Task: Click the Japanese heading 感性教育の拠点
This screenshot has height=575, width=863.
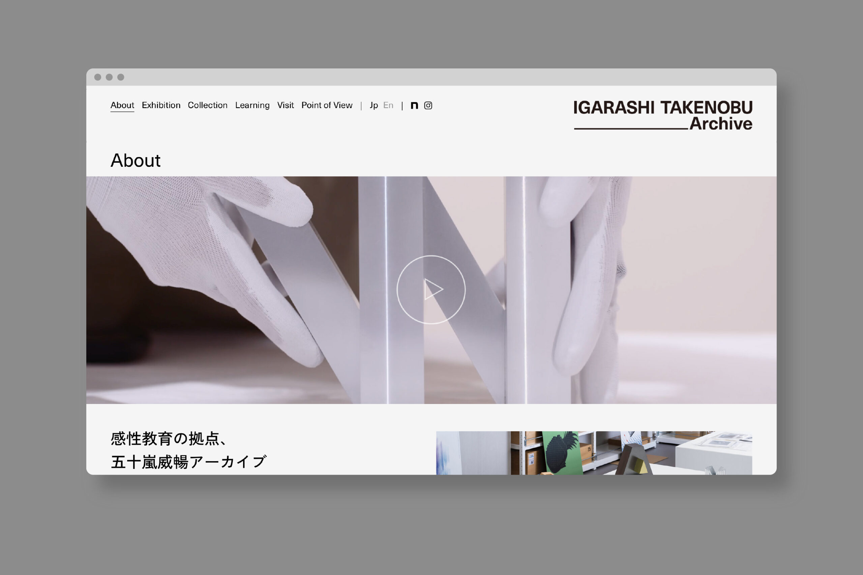Action: coord(169,439)
